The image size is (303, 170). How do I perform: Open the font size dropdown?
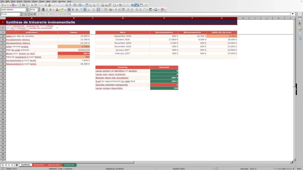38,9
